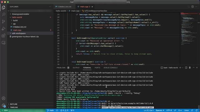Open the Extensions view
The width and height of the screenshot is (200, 112).
click(x=3, y=35)
